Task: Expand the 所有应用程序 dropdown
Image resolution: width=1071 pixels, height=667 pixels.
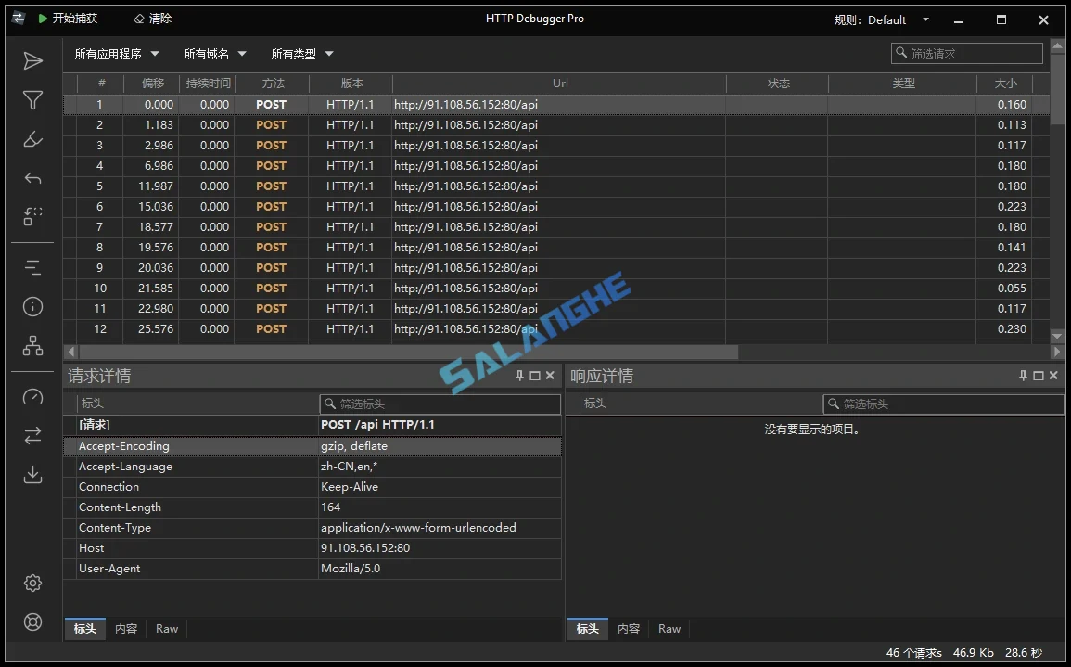Action: tap(117, 54)
